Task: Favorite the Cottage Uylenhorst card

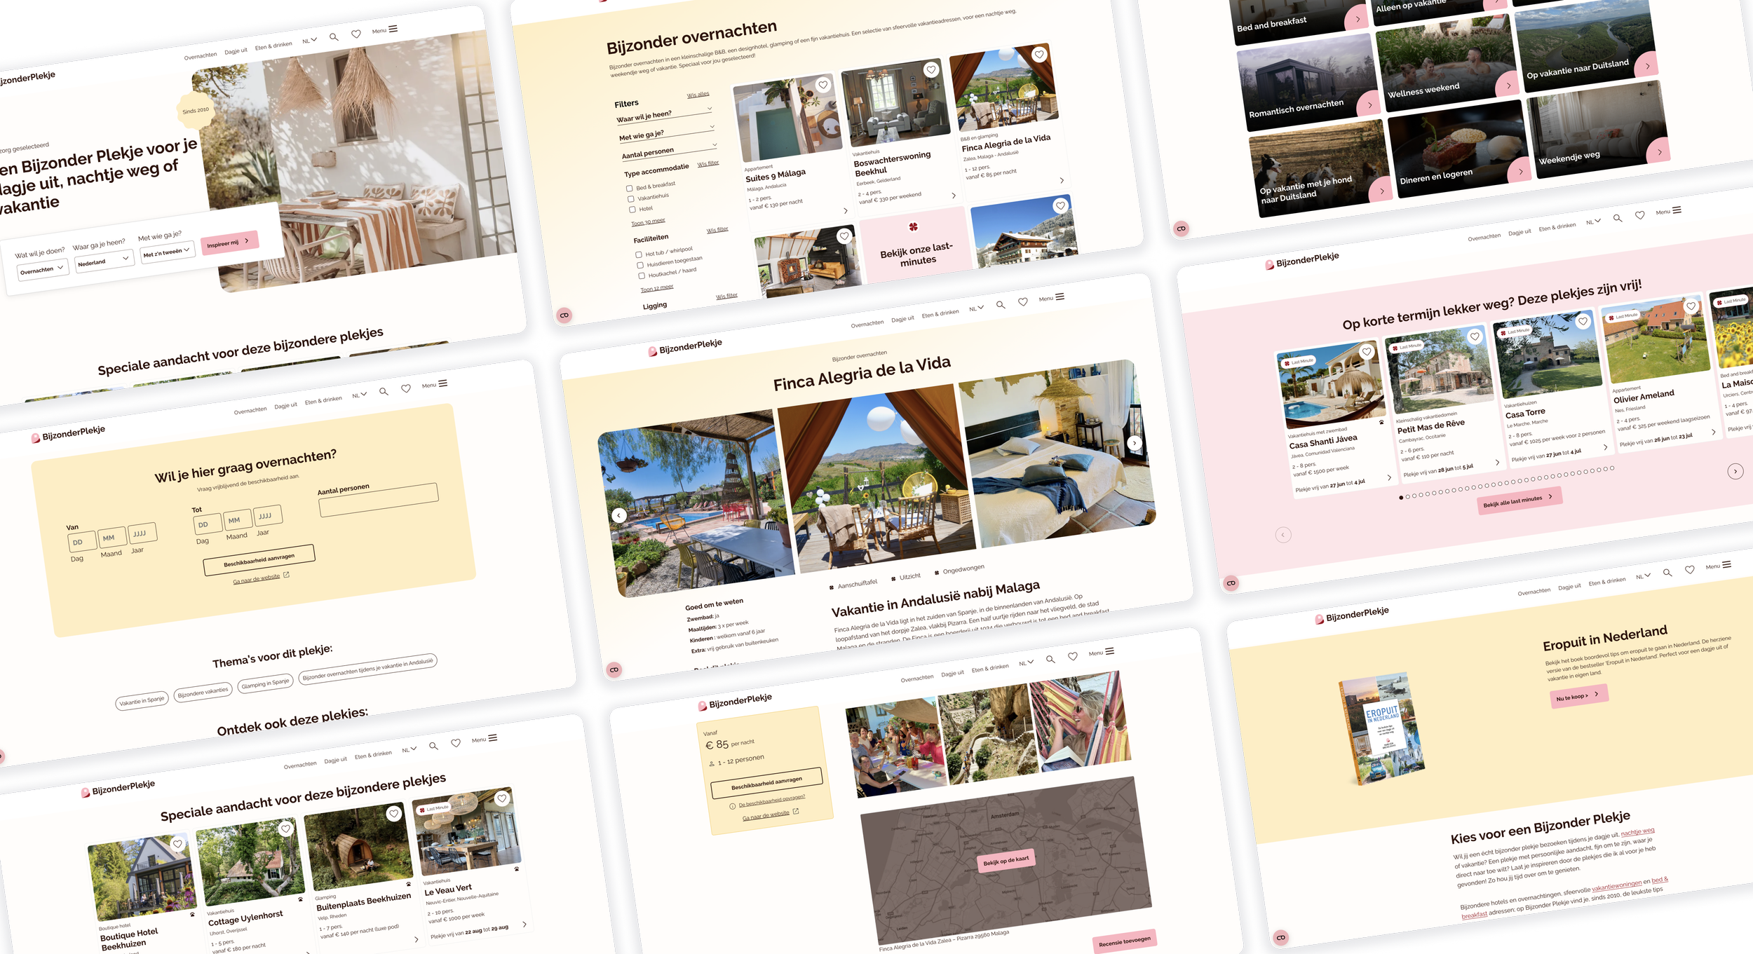Action: [286, 829]
